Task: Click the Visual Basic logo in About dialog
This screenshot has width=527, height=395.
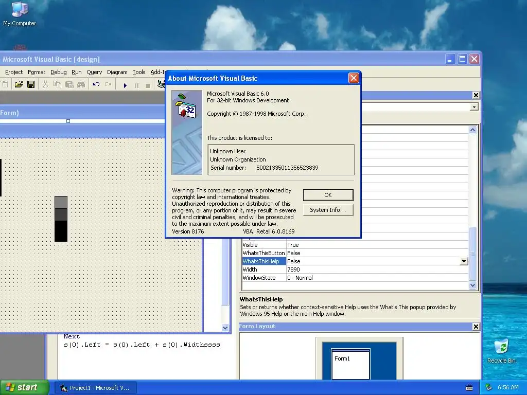Action: [x=187, y=132]
